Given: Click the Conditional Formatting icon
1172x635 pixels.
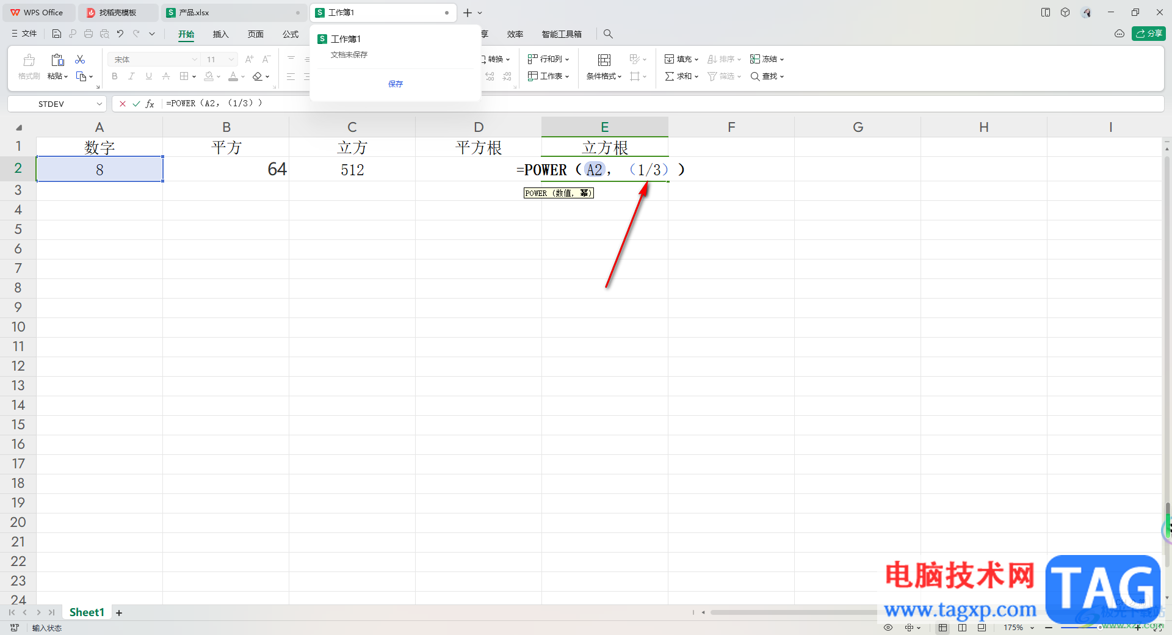Looking at the screenshot, I should [x=604, y=59].
